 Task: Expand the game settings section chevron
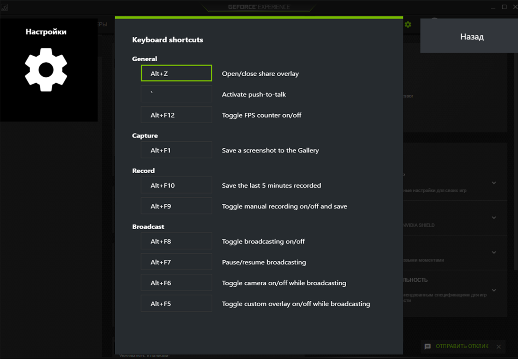coord(494,183)
